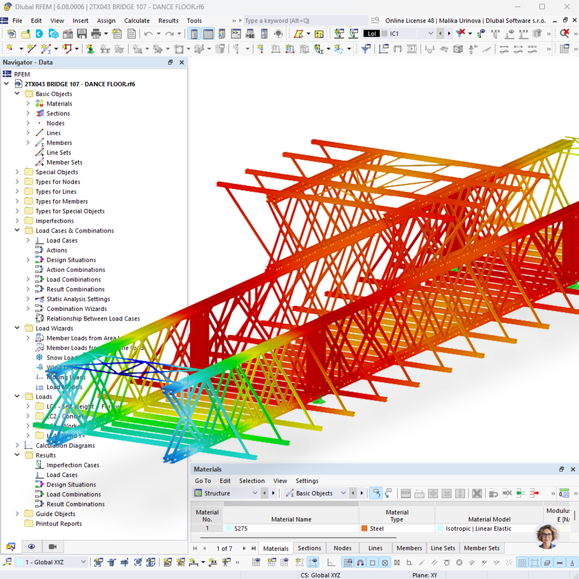Click the Materials icon in navigator

point(40,104)
